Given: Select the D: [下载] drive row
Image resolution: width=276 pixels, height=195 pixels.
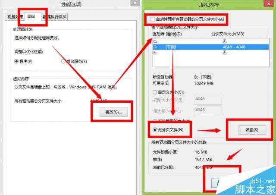Looking at the screenshot, I should [x=211, y=47].
